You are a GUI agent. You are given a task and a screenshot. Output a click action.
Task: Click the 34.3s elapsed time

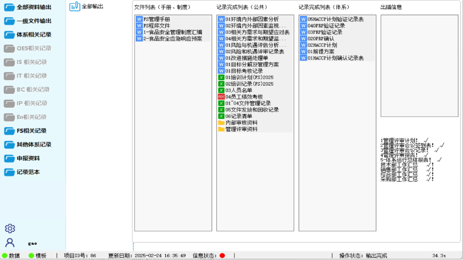tap(439, 256)
